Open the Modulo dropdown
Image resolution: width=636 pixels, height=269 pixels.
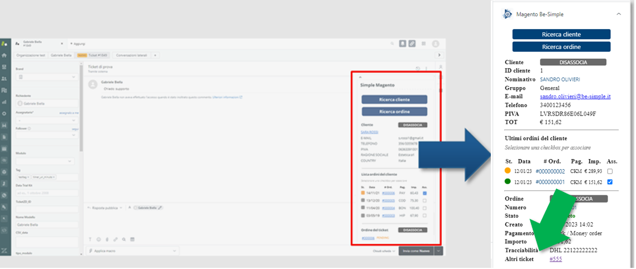pos(45,161)
